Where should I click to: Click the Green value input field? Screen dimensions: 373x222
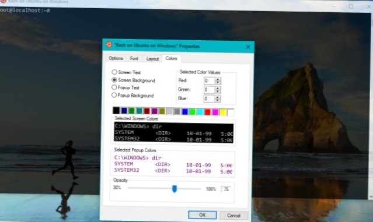[x=210, y=90]
